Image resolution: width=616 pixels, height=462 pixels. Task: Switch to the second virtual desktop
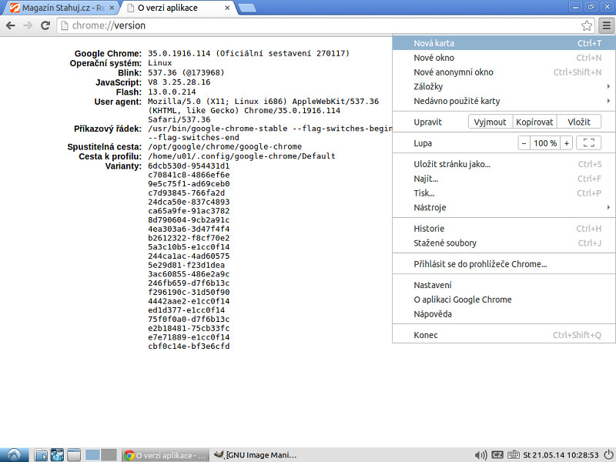tap(109, 455)
